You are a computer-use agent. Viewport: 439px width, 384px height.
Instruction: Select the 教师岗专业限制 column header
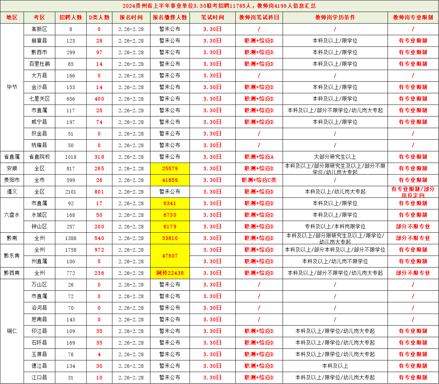coord(413,17)
